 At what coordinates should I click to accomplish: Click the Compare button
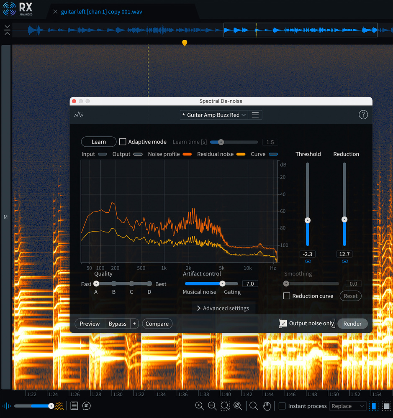(x=157, y=324)
